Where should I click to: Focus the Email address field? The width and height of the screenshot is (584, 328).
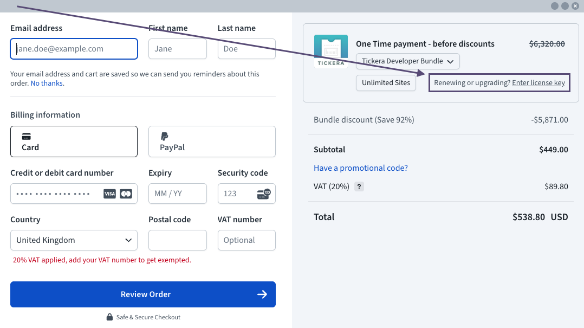[74, 49]
